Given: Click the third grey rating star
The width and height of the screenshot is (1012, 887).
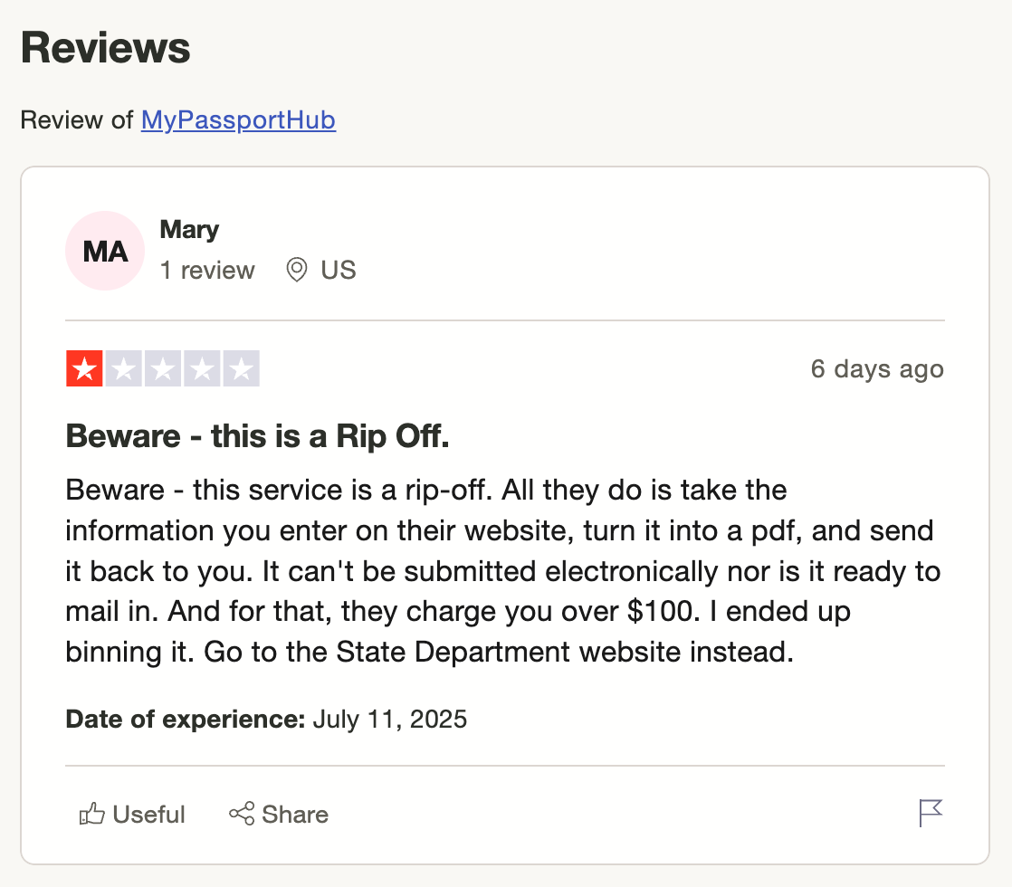Looking at the screenshot, I should (163, 368).
